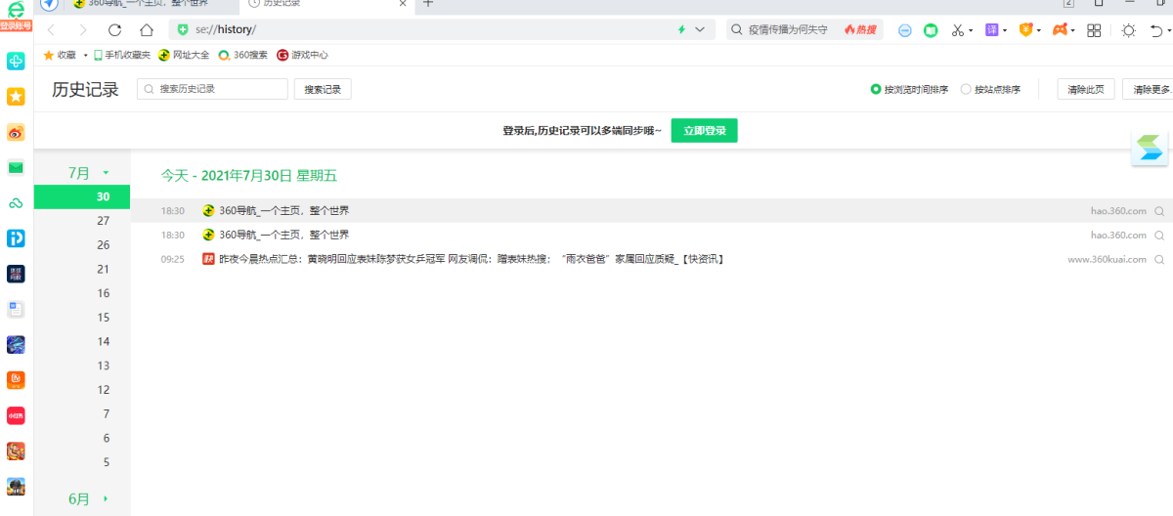
Task: Open the green mail icon in sidebar
Action: (16, 167)
